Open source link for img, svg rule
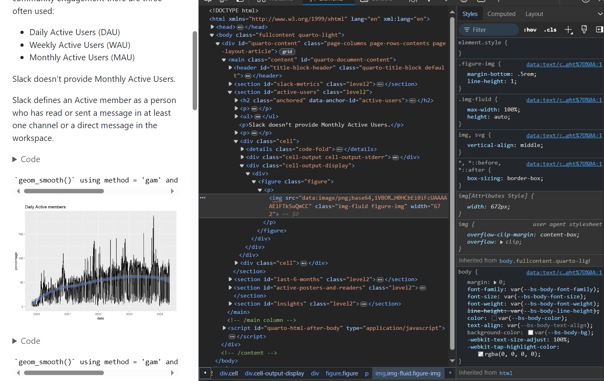The width and height of the screenshot is (604, 381). tap(564, 135)
